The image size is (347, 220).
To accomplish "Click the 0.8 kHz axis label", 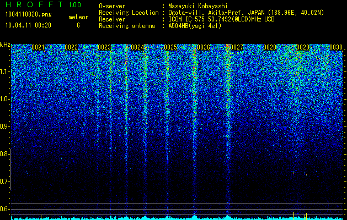I will 4,154.
